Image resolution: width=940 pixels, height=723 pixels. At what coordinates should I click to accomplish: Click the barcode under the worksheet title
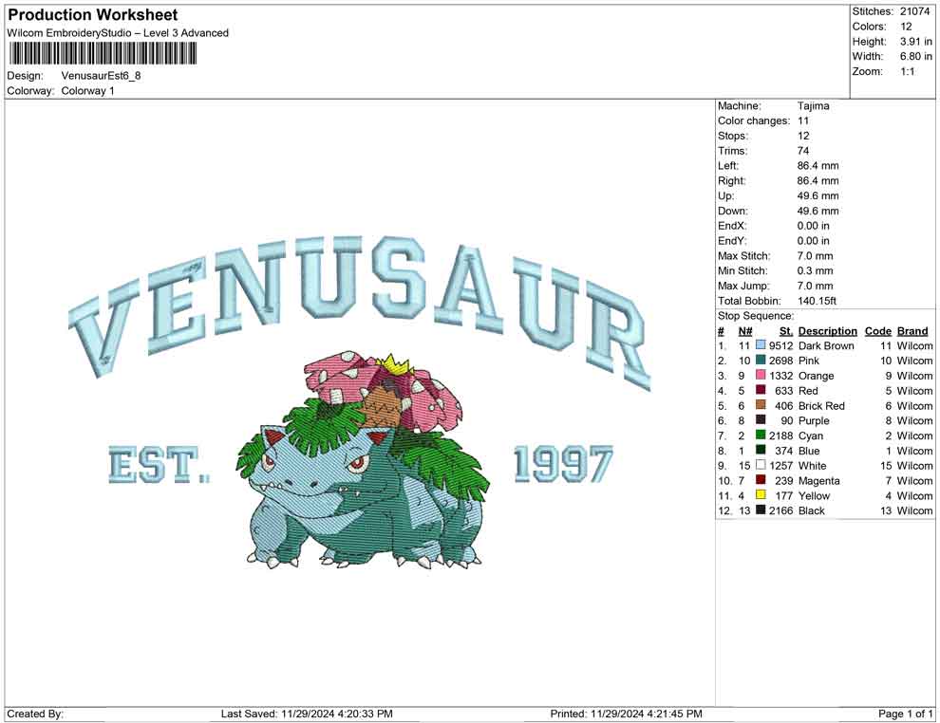tap(102, 53)
